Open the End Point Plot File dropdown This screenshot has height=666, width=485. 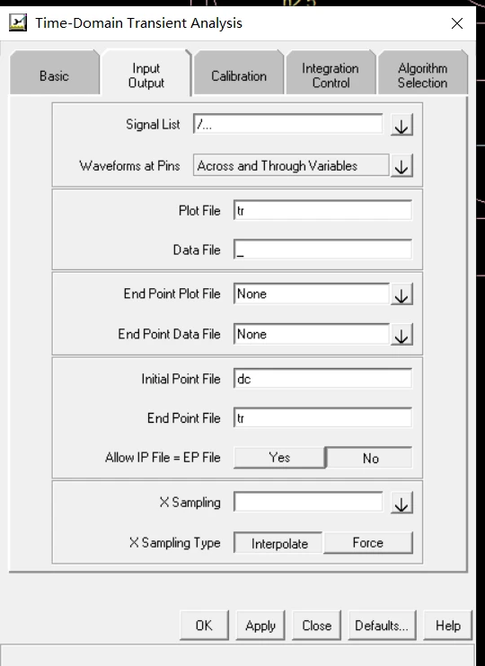[401, 294]
